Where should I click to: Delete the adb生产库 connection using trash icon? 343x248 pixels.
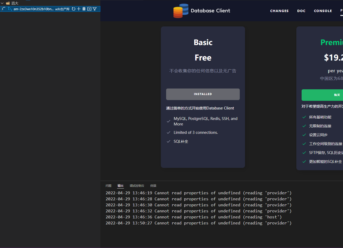coord(84,9)
